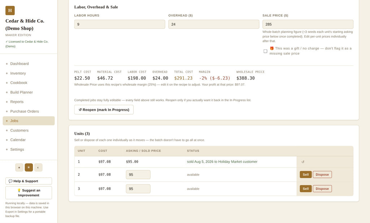Viewport: 370px width, 223px height.
Task: Edit unit 3 asking price field
Action: point(138,189)
